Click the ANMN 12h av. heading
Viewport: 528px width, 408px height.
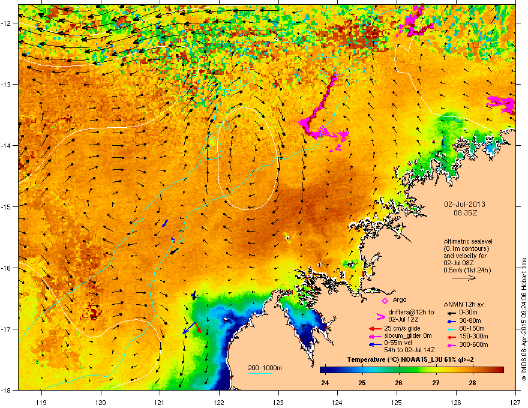(x=464, y=304)
